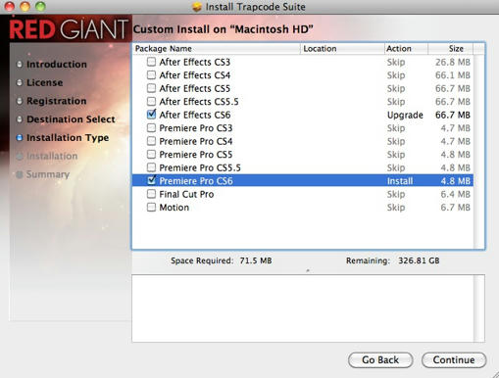Click the 6.7 MB size for Motion

tap(455, 208)
